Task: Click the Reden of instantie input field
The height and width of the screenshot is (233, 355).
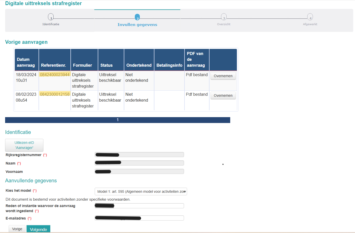Action: (139, 206)
